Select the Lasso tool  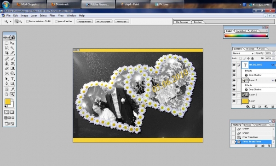[7, 48]
